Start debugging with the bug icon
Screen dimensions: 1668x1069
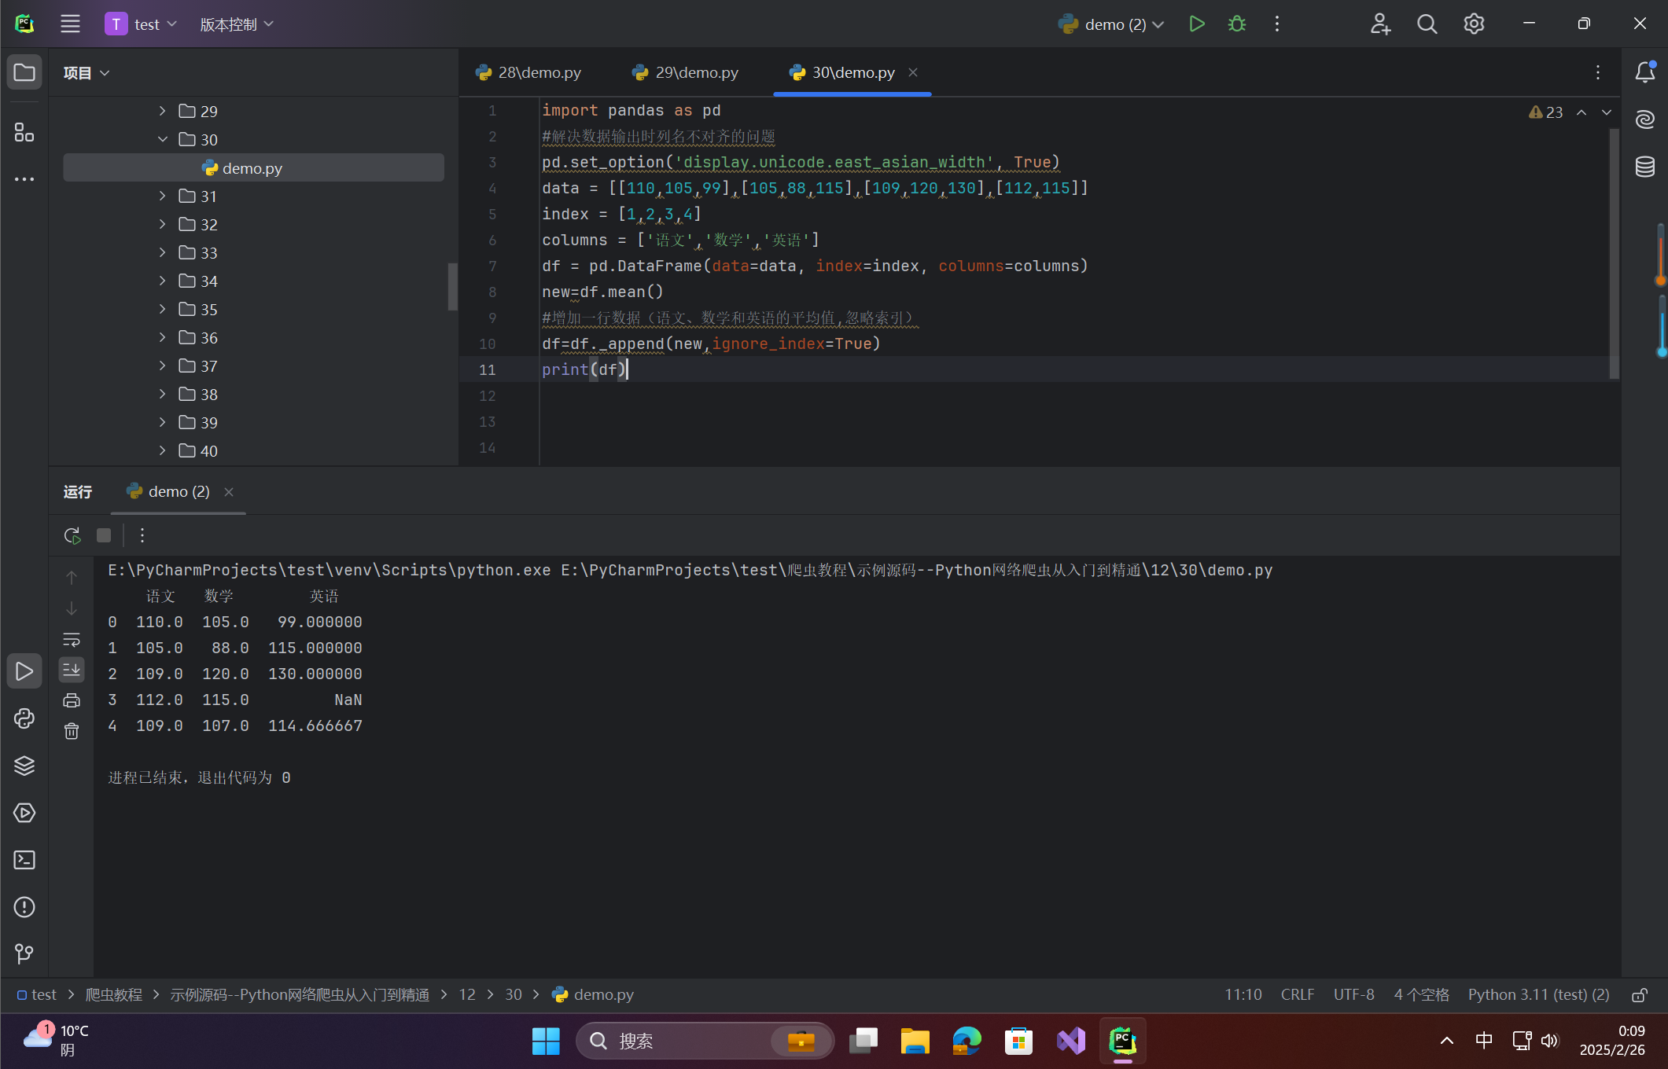pyautogui.click(x=1236, y=24)
